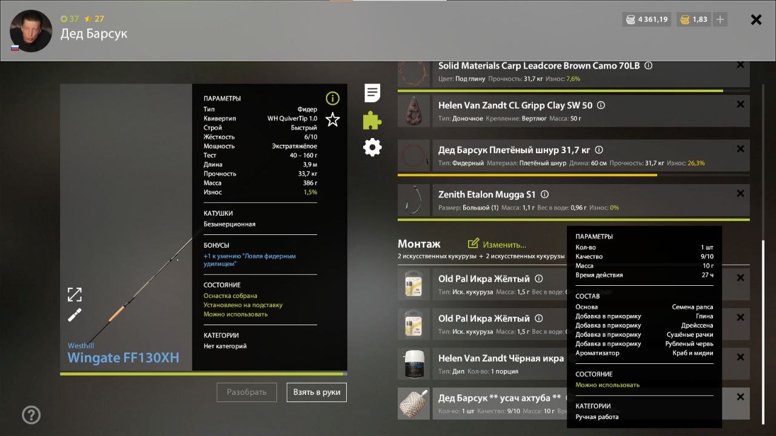The width and height of the screenshot is (776, 436).
Task: Show info for Helen Van Zandt CL Gripp Clay
Action: coord(601,105)
